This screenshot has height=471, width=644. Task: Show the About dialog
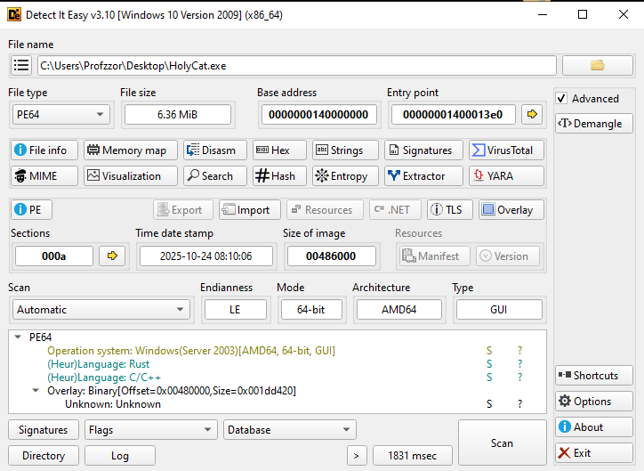point(594,427)
